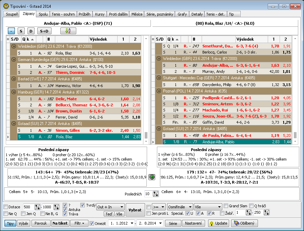The height and width of the screenshot is (231, 304).
Task: Uncheck the Antuka surface checkbox
Action: (x=65, y=209)
